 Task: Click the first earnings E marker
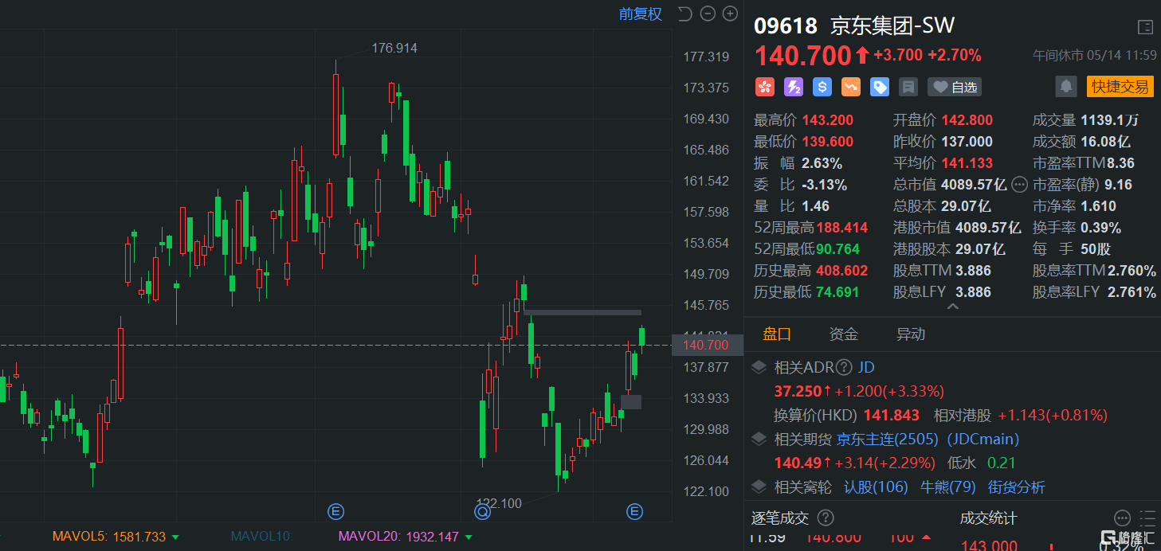click(x=335, y=510)
